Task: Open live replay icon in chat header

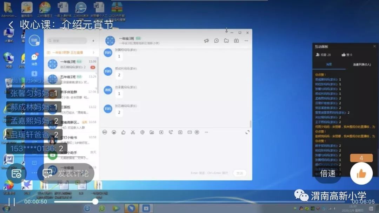Action: (x=236, y=41)
